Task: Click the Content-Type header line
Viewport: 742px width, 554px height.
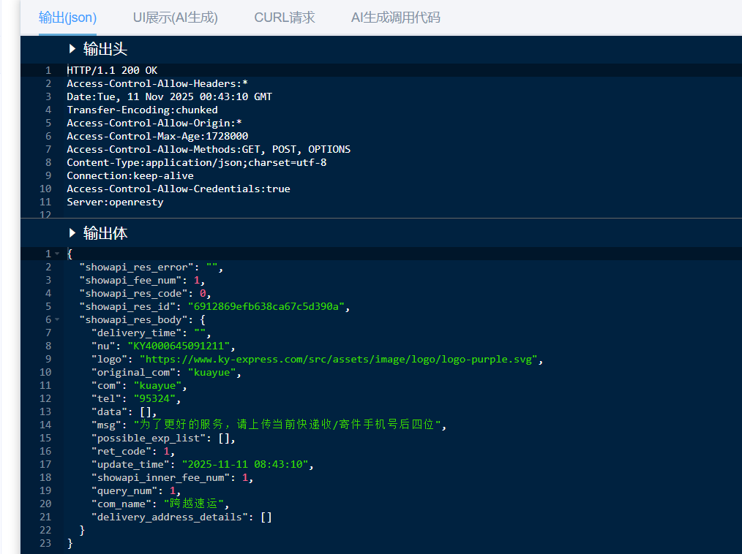Action: click(196, 162)
